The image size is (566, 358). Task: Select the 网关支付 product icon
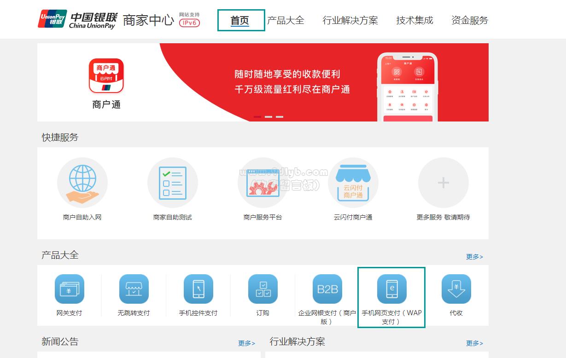[x=70, y=289]
